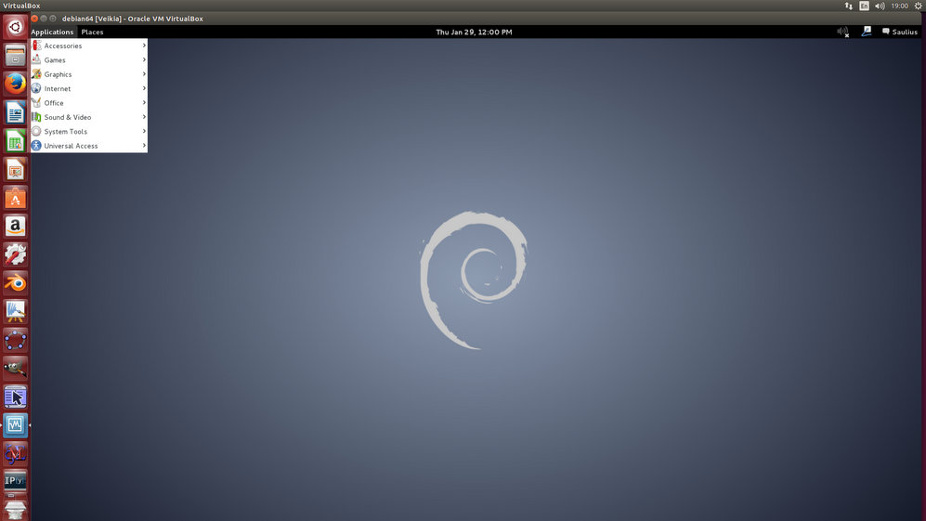Click the Ubuntu Dash home icon
Viewport: 926px width, 521px height.
[15, 28]
